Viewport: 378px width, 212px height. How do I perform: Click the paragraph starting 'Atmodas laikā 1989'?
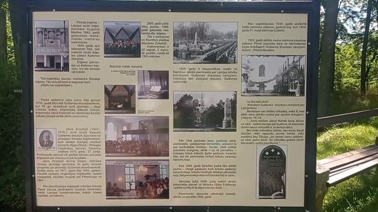(205, 184)
